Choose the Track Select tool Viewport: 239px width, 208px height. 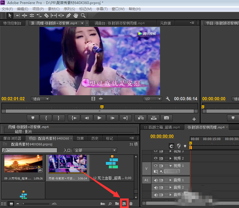17,15
